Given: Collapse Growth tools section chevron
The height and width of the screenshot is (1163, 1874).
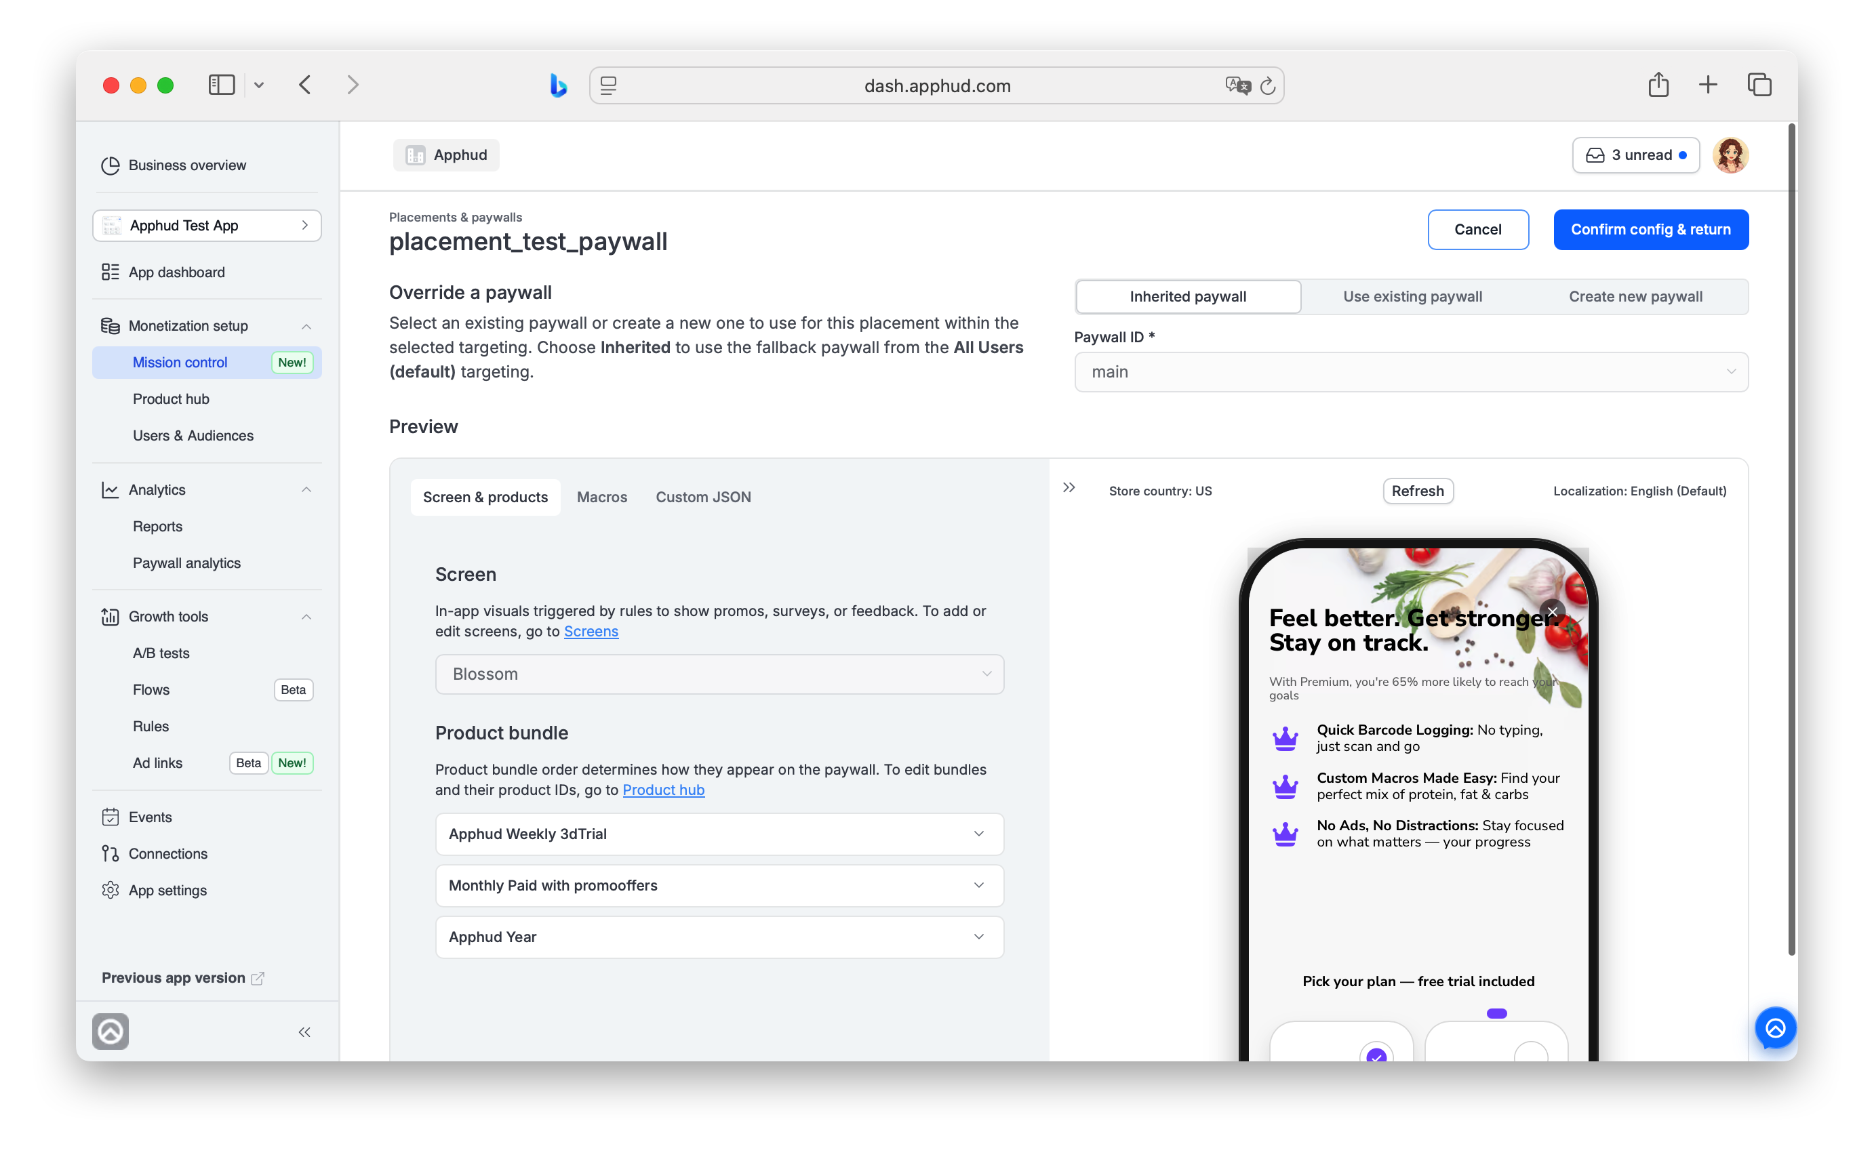Looking at the screenshot, I should point(306,617).
